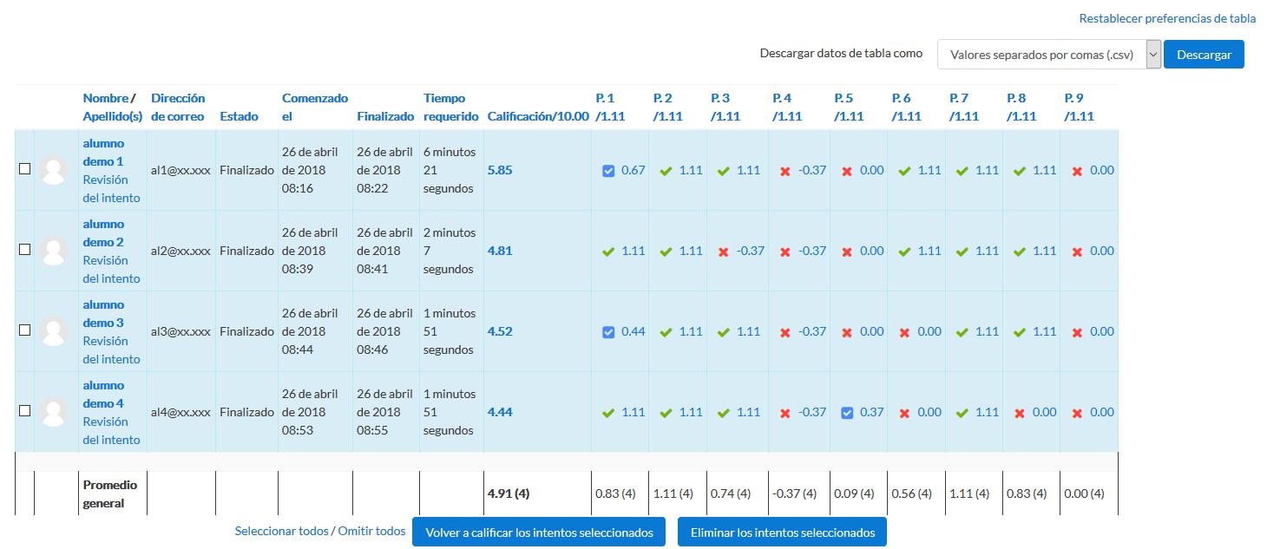Click green check for alumno demo 1 P.6

(905, 171)
